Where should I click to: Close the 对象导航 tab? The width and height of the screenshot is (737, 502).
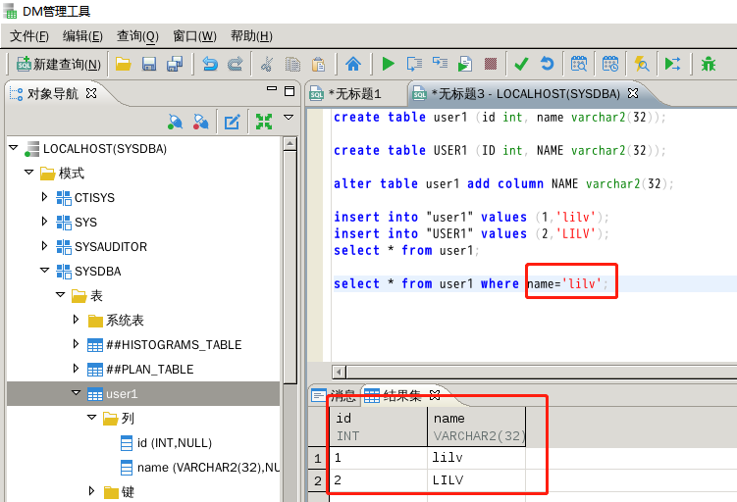(x=91, y=93)
